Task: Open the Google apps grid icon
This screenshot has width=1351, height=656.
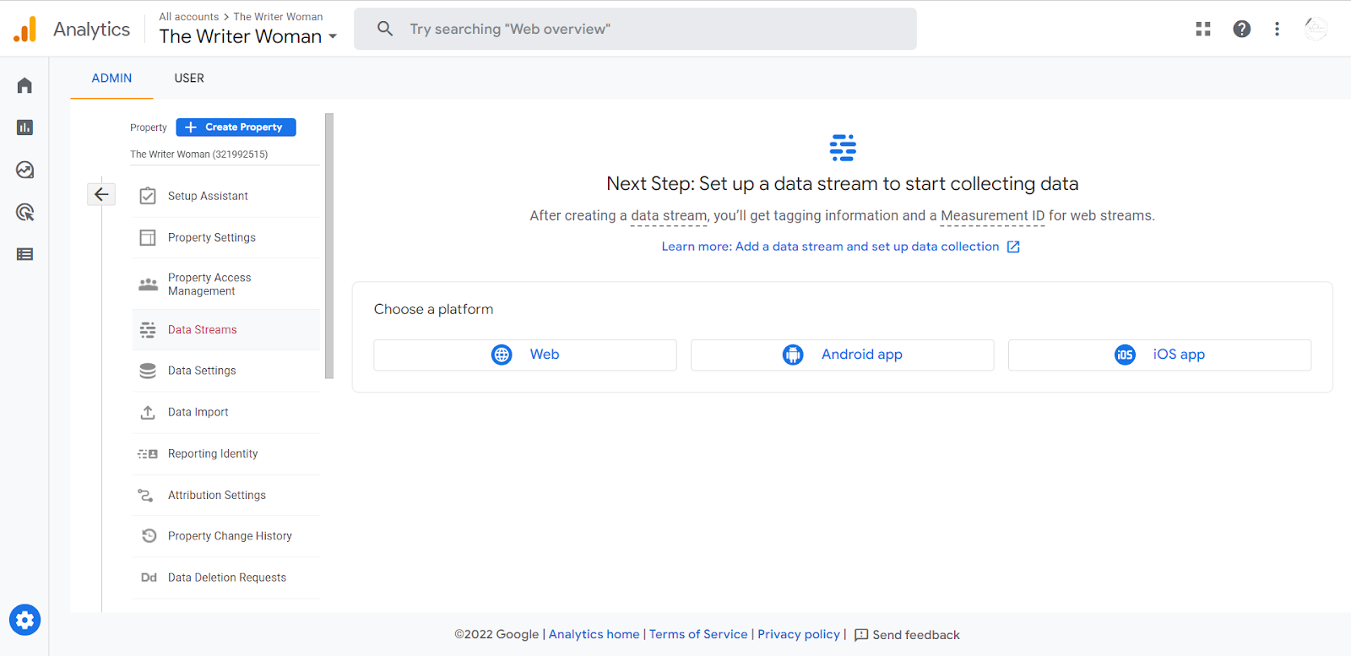Action: click(x=1203, y=29)
